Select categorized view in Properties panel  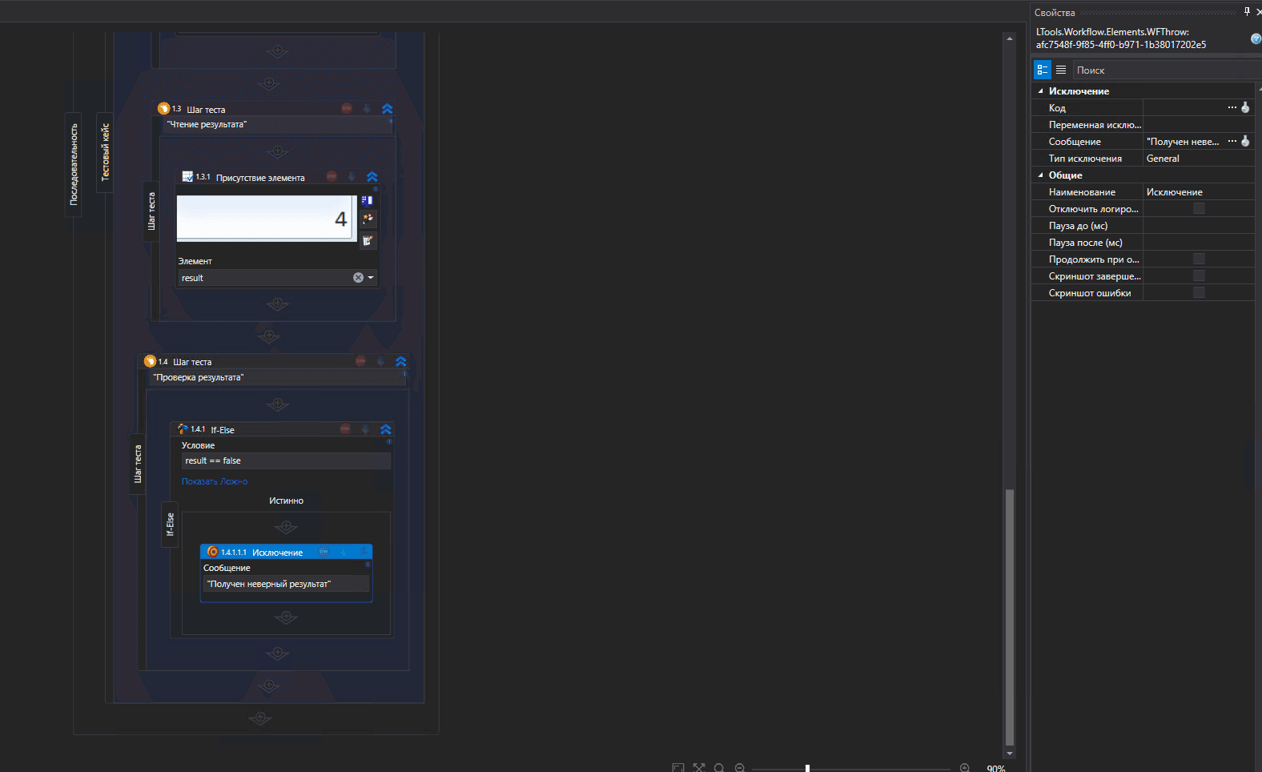click(1042, 70)
